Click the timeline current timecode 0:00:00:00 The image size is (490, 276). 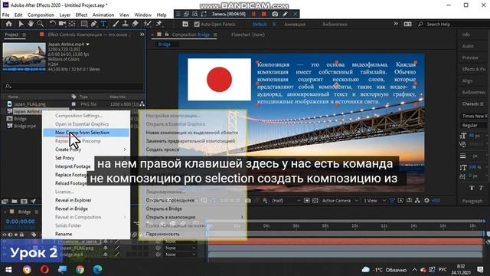point(21,222)
